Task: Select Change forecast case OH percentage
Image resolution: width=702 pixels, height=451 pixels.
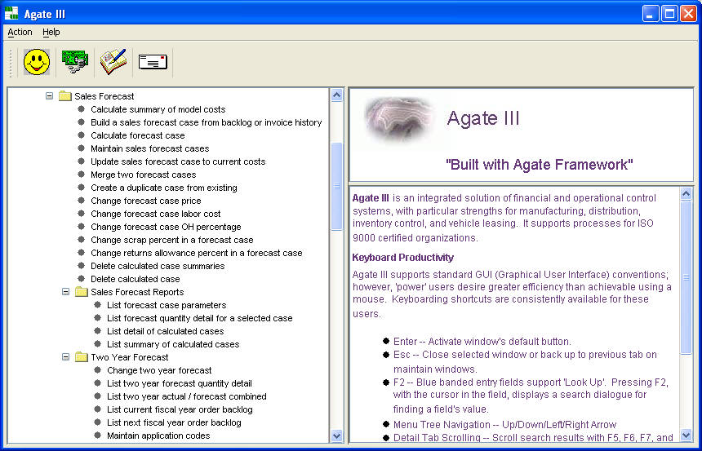Action: [166, 227]
